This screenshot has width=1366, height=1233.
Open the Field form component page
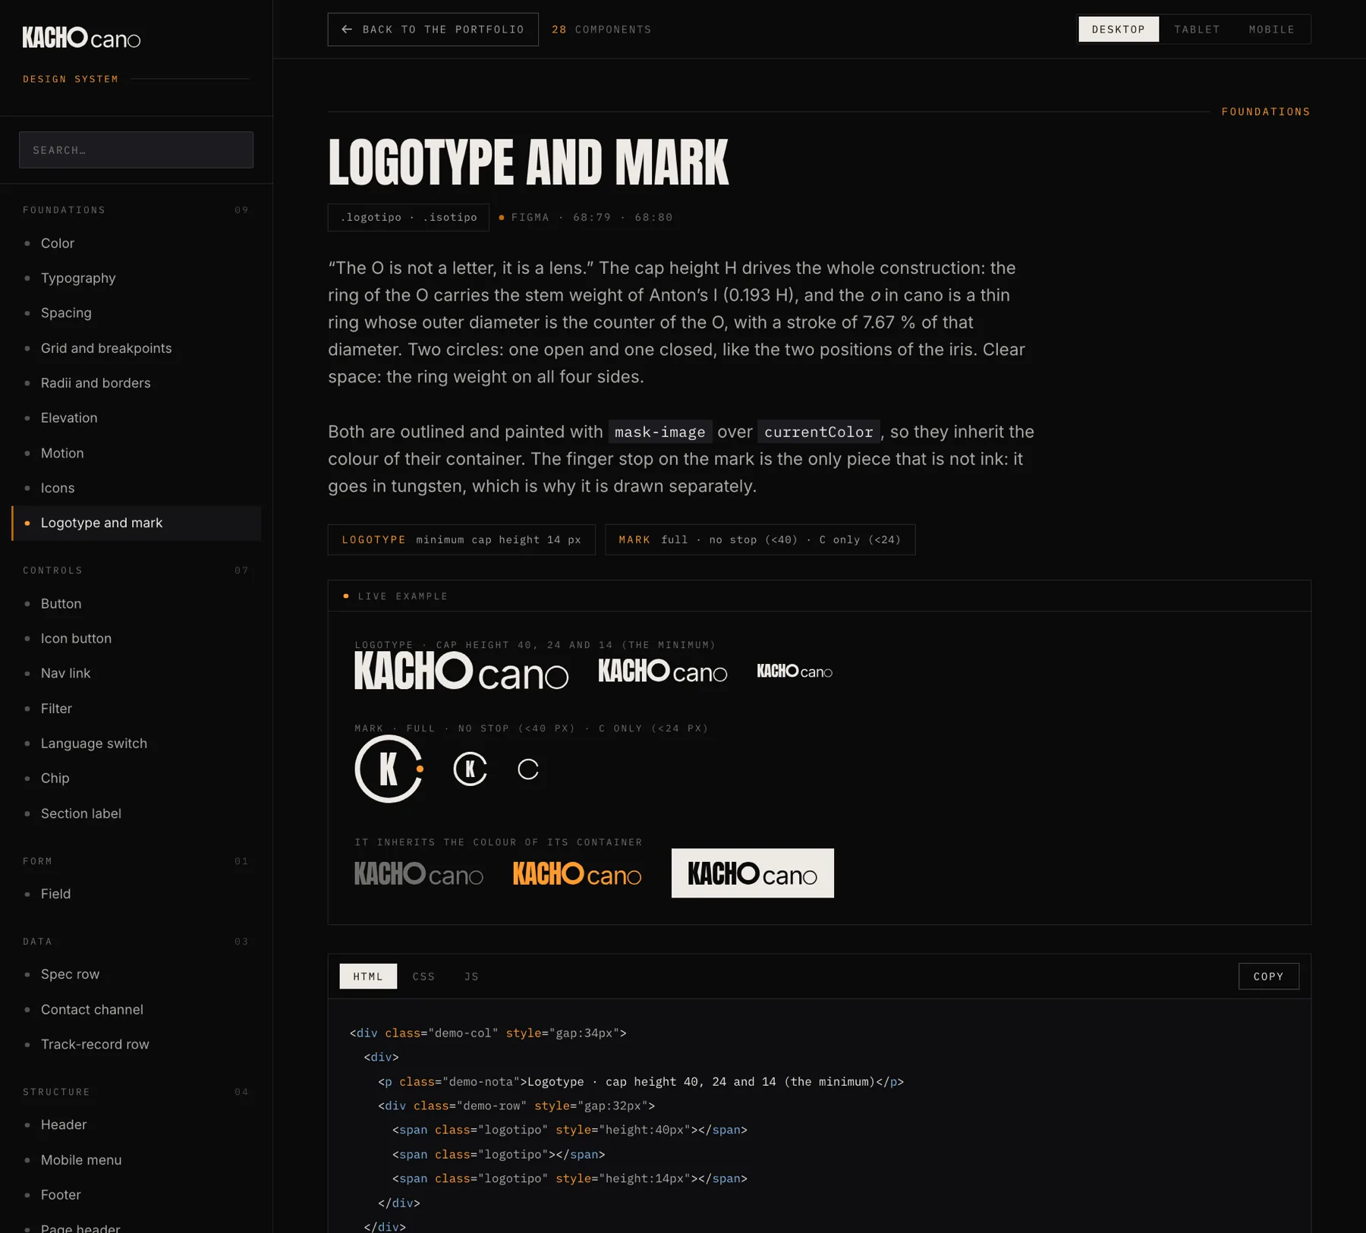pos(137,894)
